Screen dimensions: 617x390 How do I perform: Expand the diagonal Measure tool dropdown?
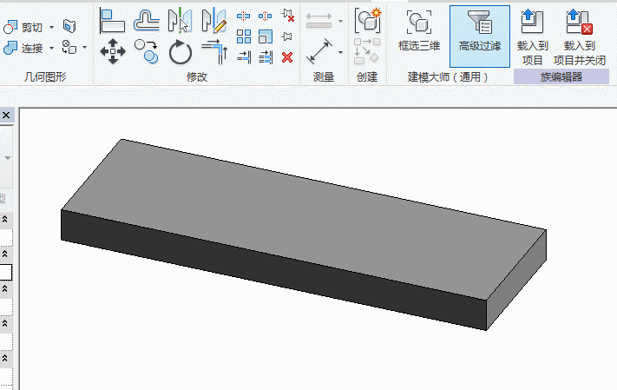pos(340,52)
